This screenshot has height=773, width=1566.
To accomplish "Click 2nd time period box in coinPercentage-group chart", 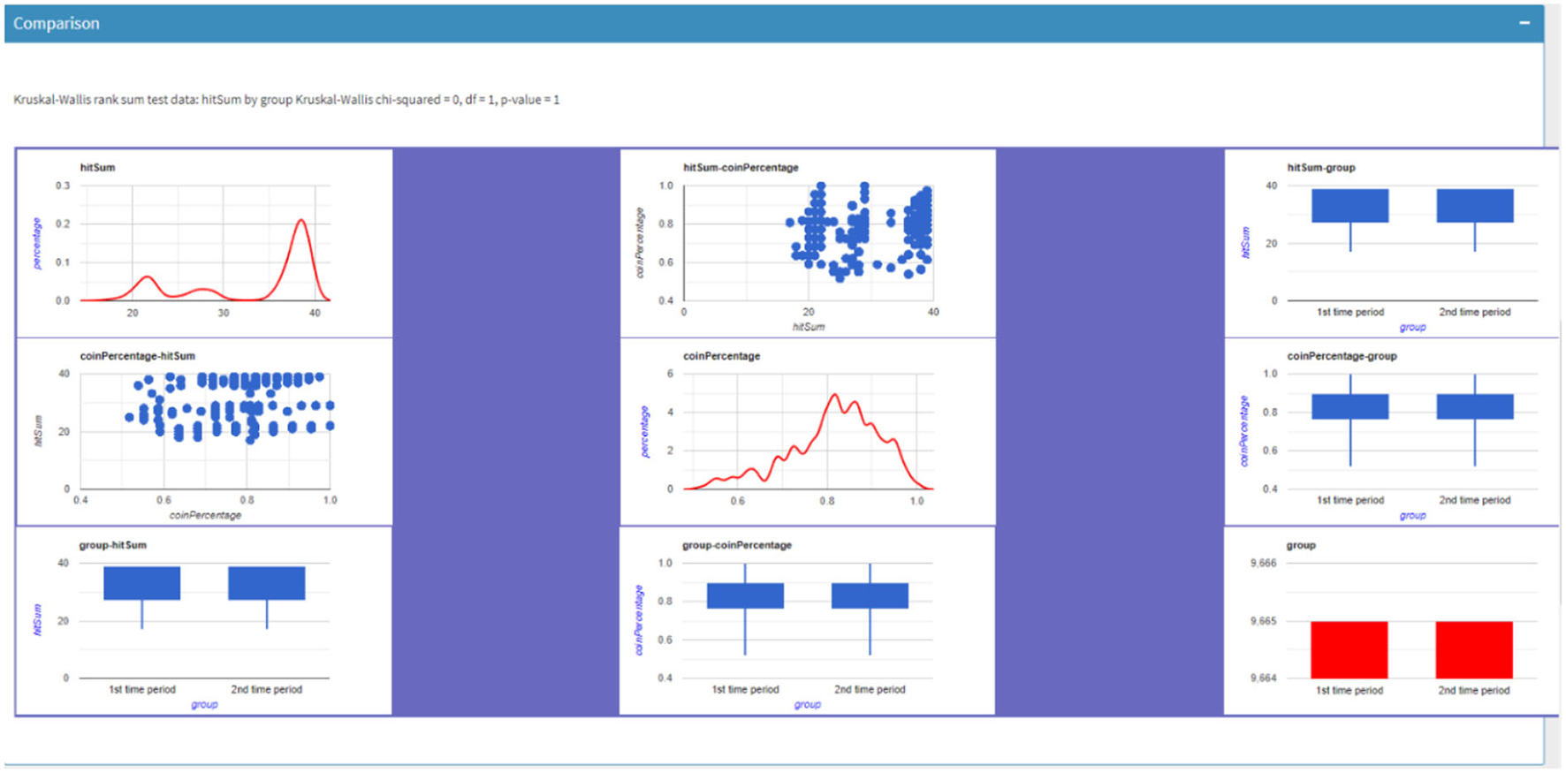I will point(1475,406).
